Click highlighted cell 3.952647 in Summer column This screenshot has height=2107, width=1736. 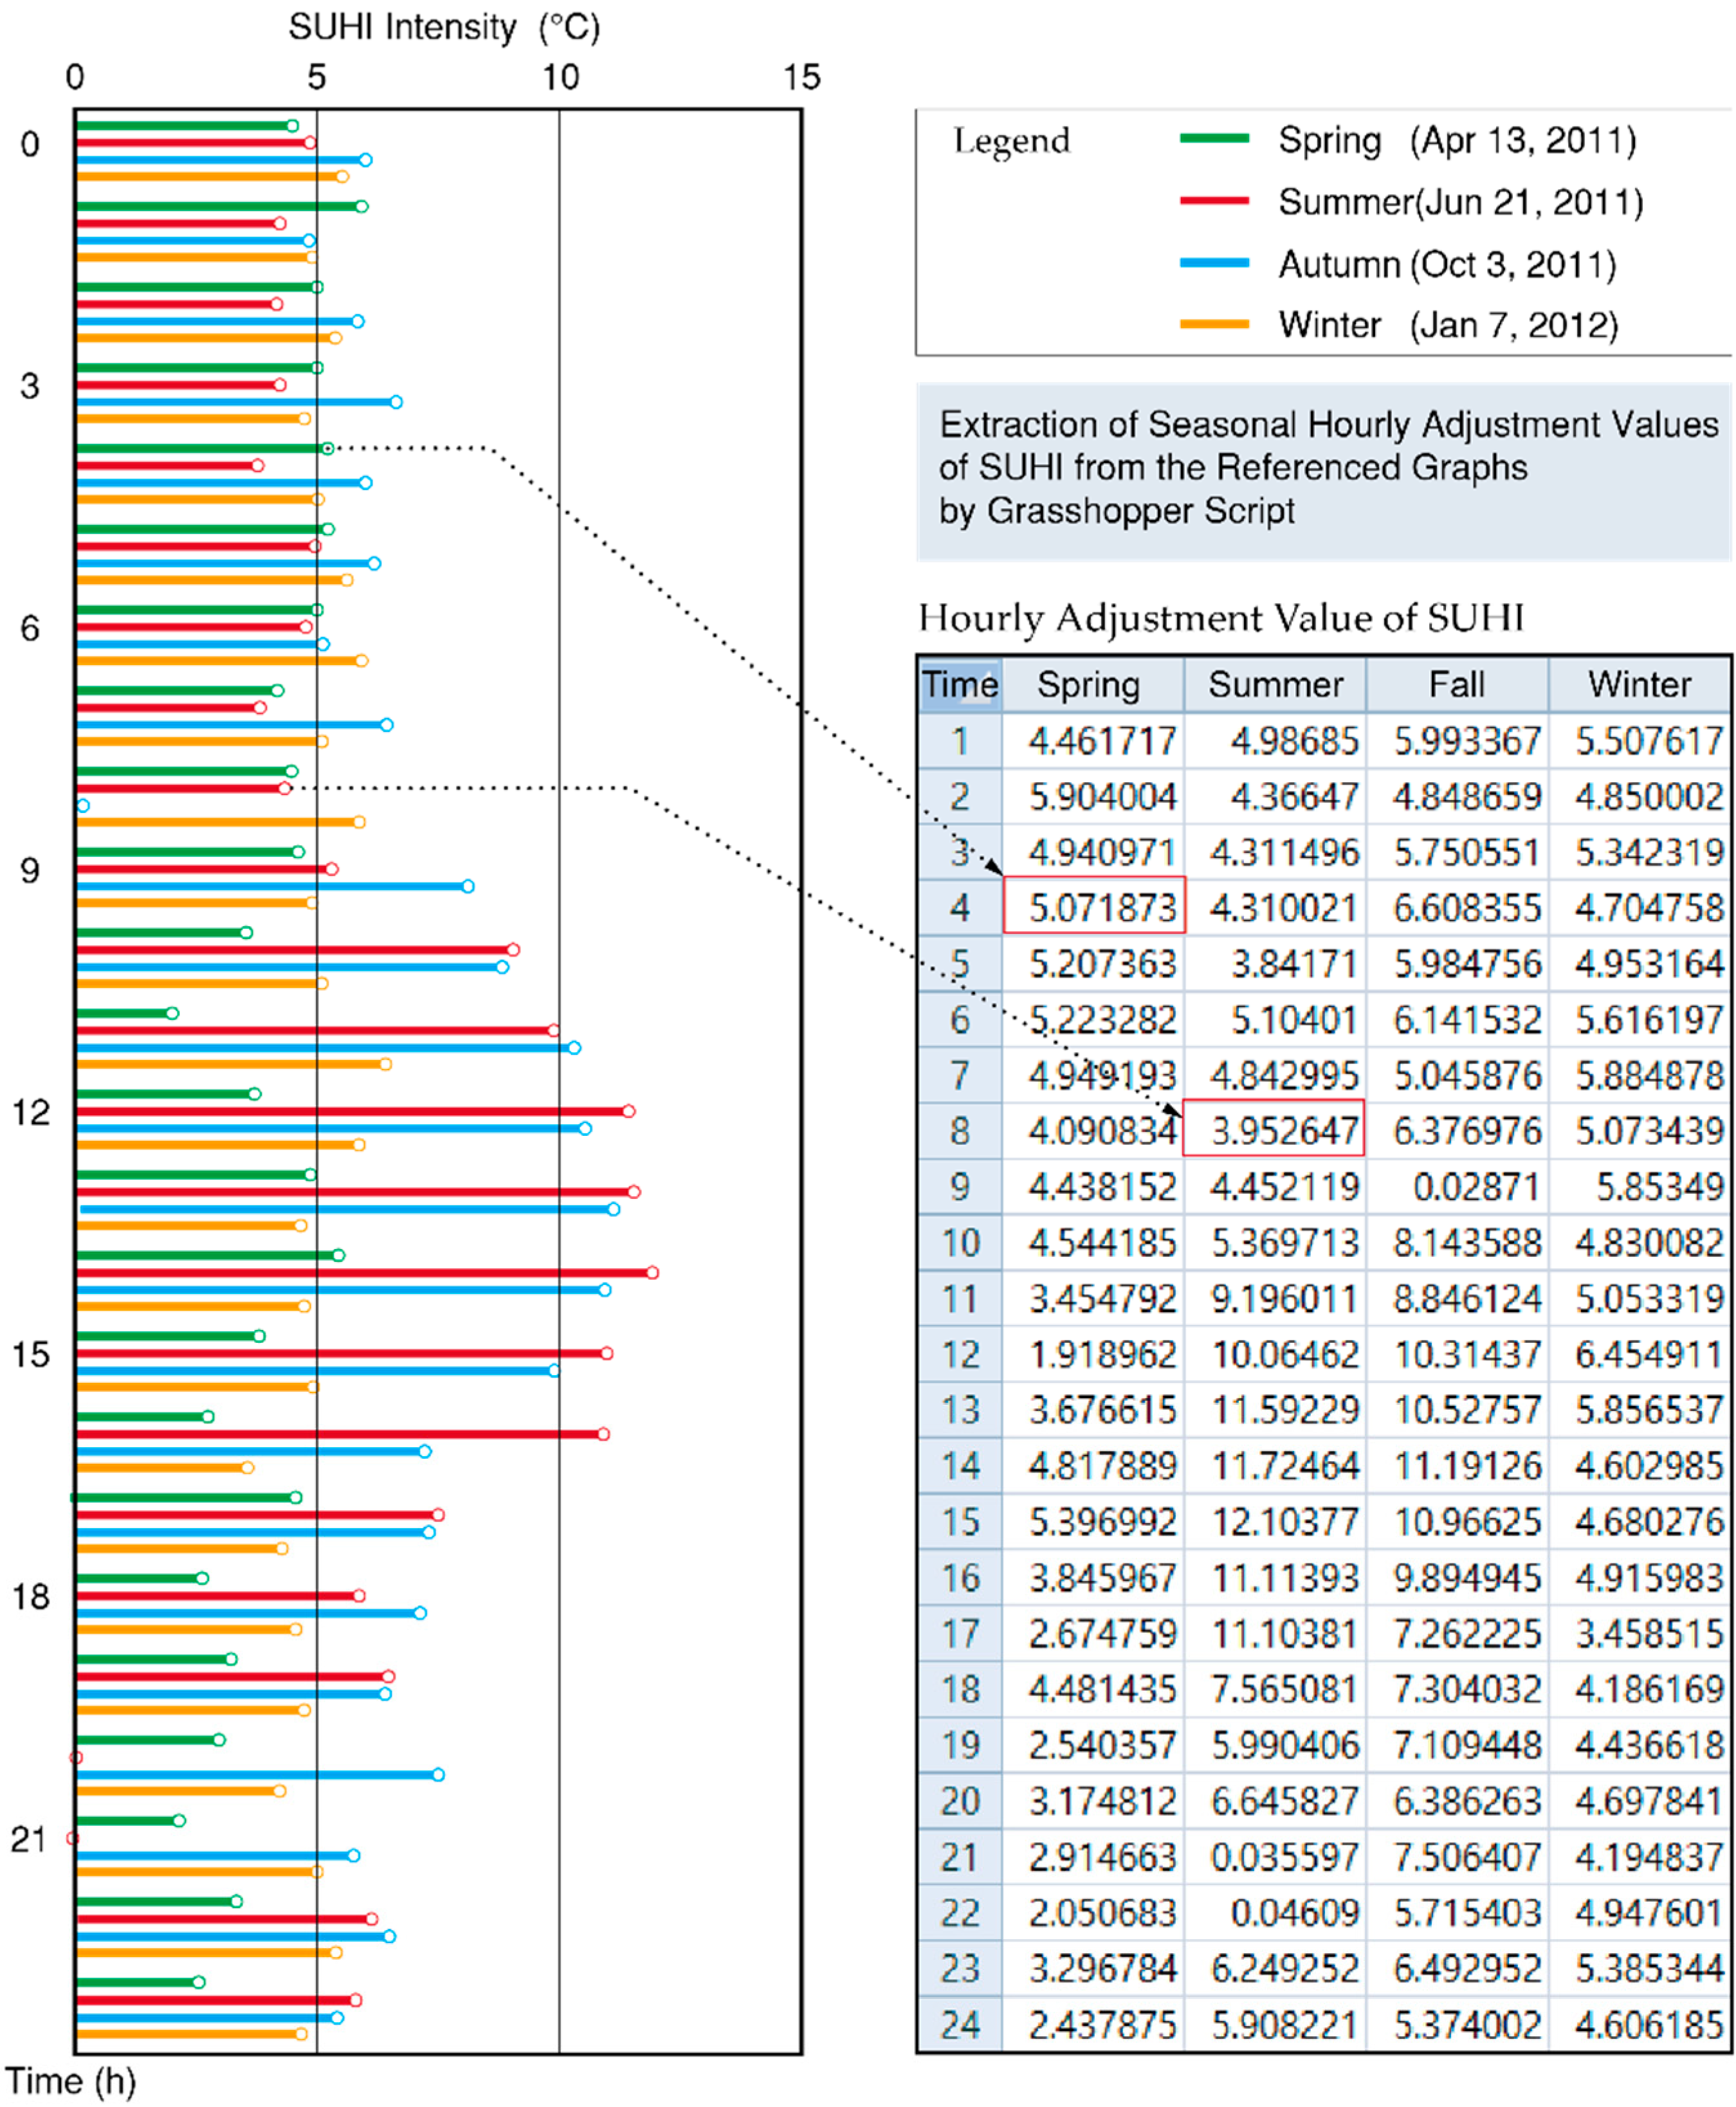click(1274, 1130)
